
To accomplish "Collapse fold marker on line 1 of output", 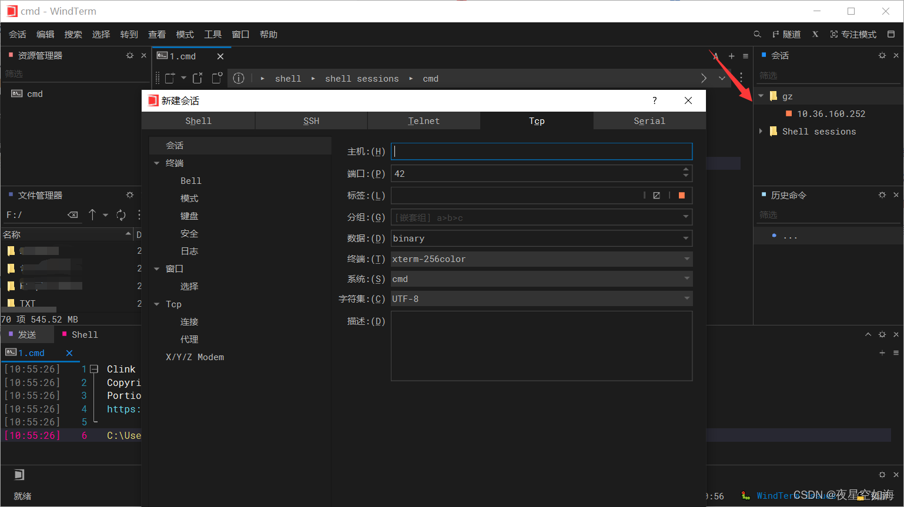I will click(94, 369).
